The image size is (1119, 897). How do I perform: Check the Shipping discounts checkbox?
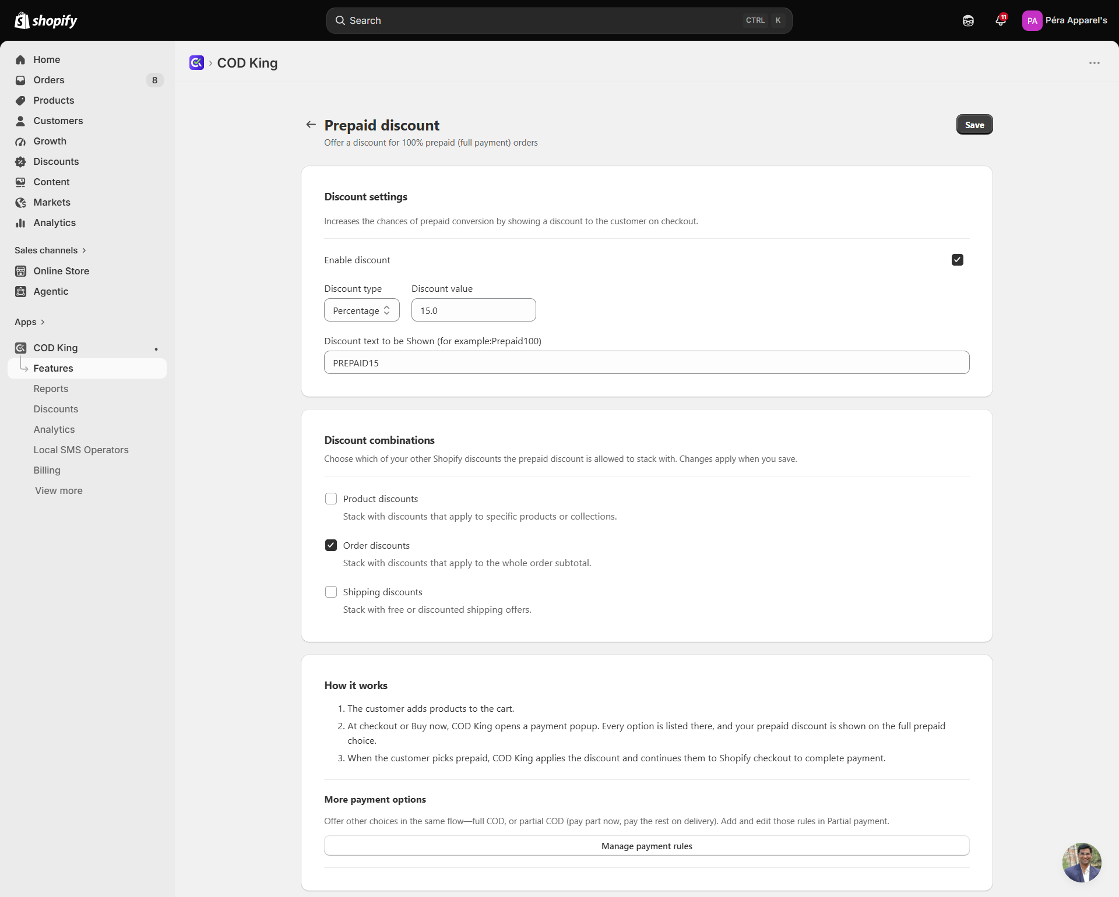[331, 592]
